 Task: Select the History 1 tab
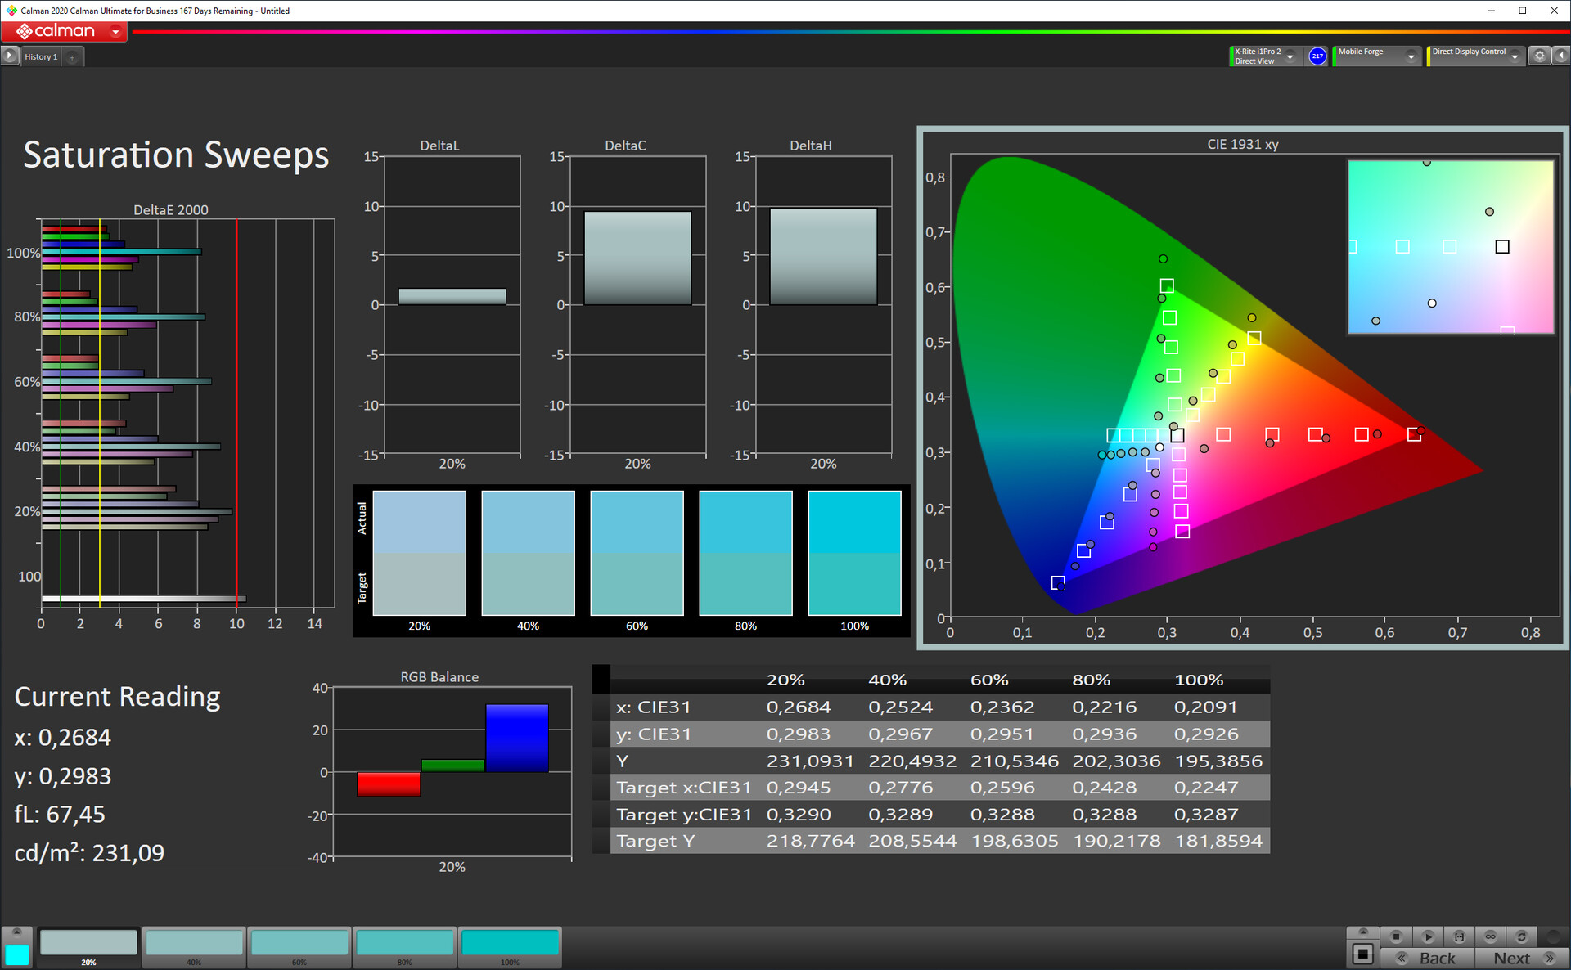41,56
